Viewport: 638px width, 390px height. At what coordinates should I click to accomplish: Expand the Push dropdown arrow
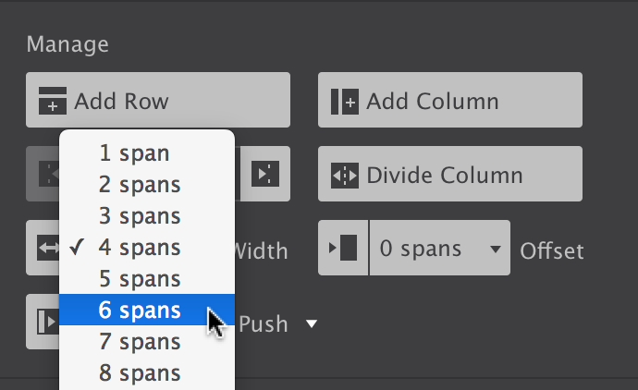[312, 323]
